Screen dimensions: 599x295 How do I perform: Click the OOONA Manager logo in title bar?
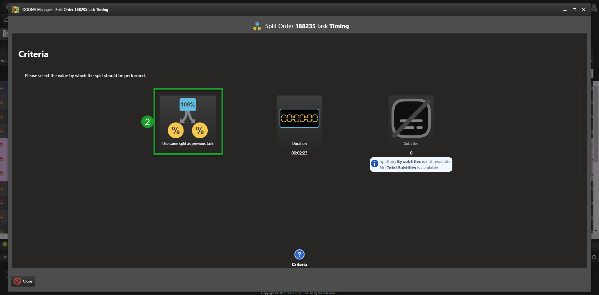pyautogui.click(x=16, y=10)
